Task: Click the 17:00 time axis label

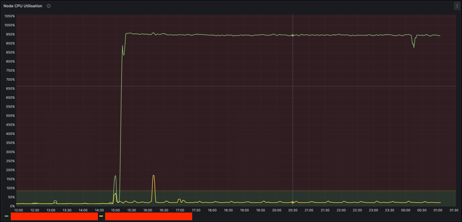Action: coord(180,210)
